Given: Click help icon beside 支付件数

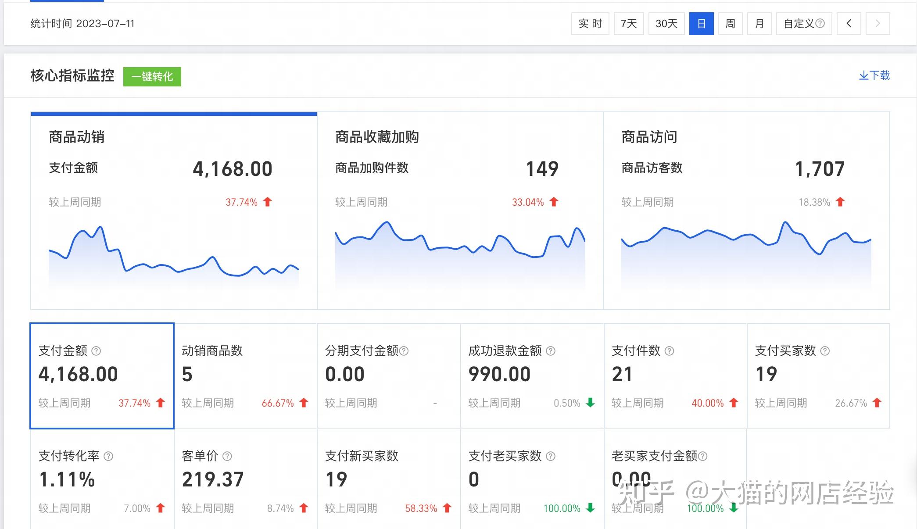Looking at the screenshot, I should click(669, 351).
